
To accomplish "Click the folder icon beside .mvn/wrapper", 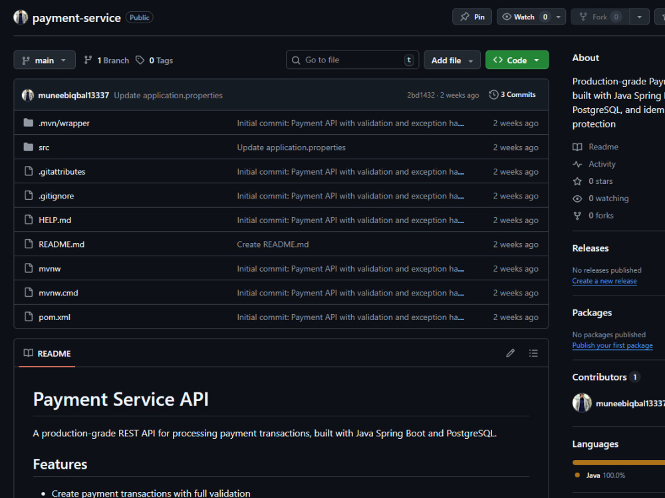I will 29,123.
